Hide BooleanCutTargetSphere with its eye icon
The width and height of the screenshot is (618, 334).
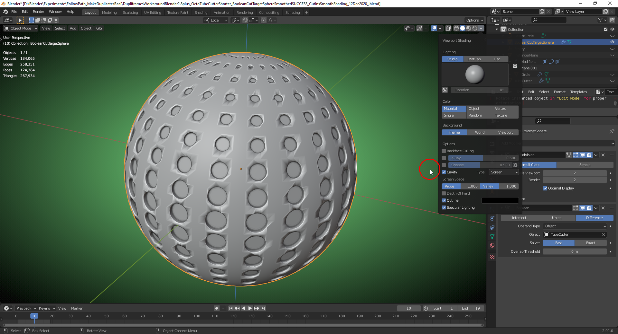tap(612, 42)
